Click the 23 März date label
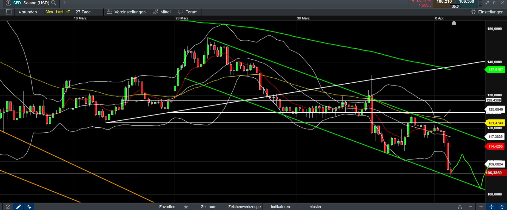The width and height of the screenshot is (507, 210). (182, 18)
